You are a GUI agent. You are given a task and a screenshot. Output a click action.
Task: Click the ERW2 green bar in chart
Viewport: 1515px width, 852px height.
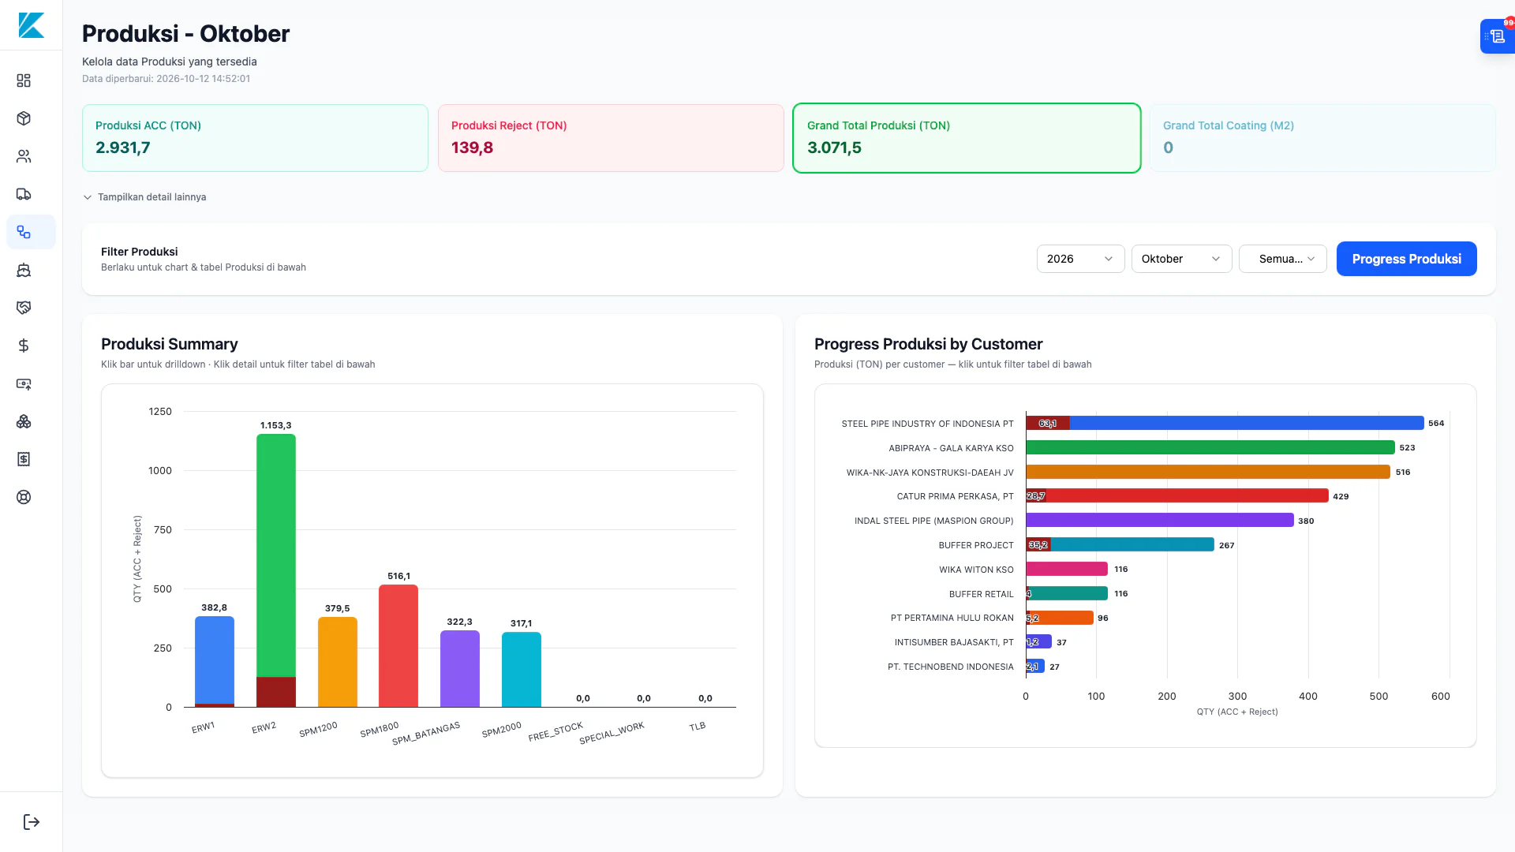tap(276, 555)
